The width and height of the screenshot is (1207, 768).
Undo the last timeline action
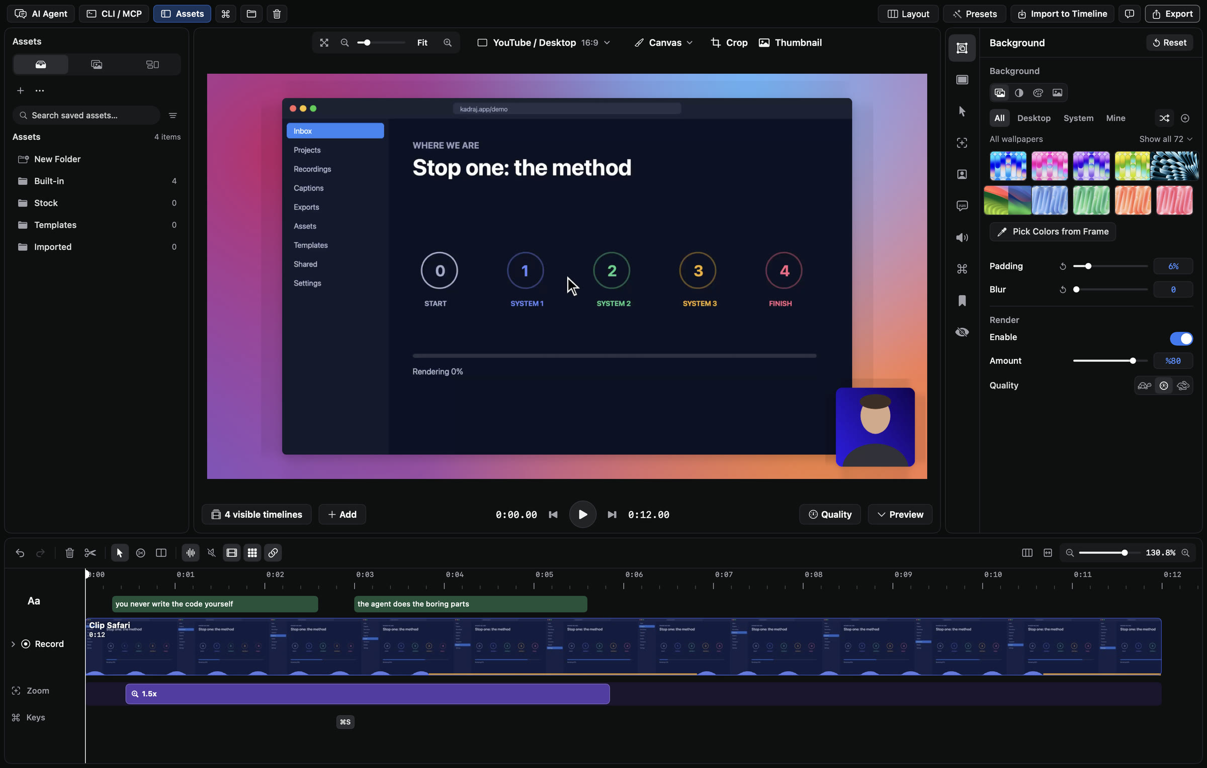[20, 553]
